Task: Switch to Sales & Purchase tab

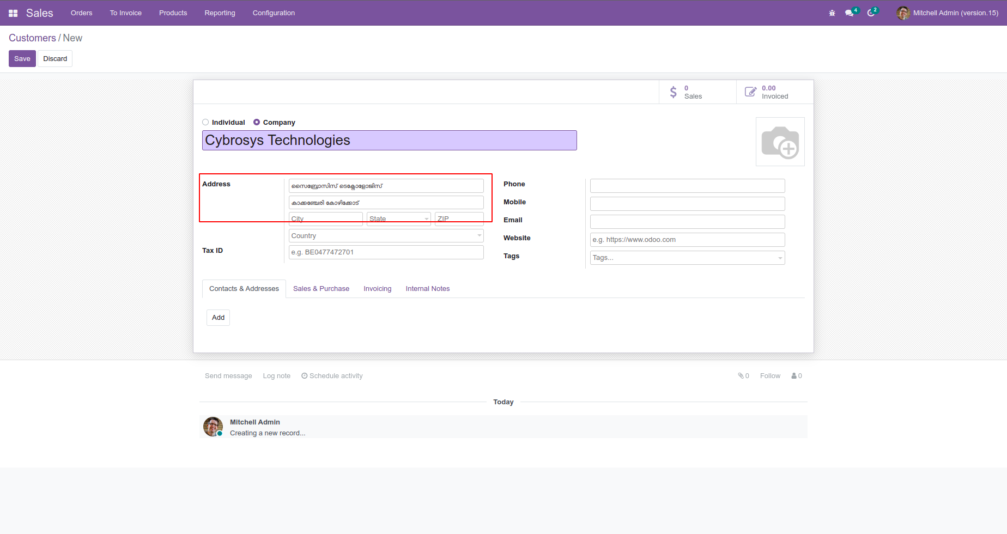Action: point(321,289)
